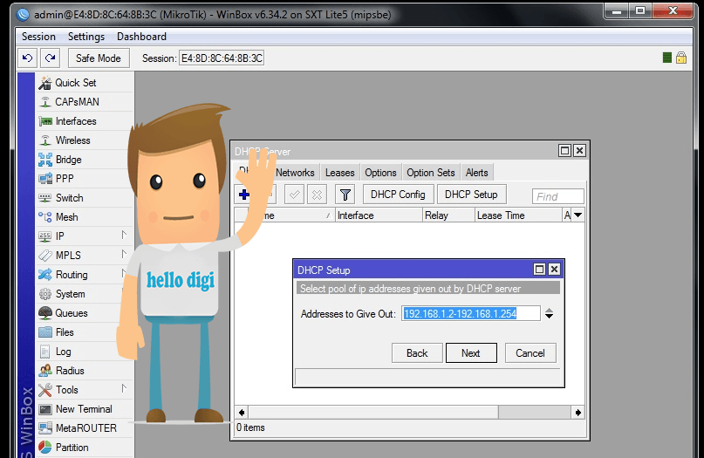Click the blue plus Add icon
Viewport: 704px width, 458px height.
(244, 195)
